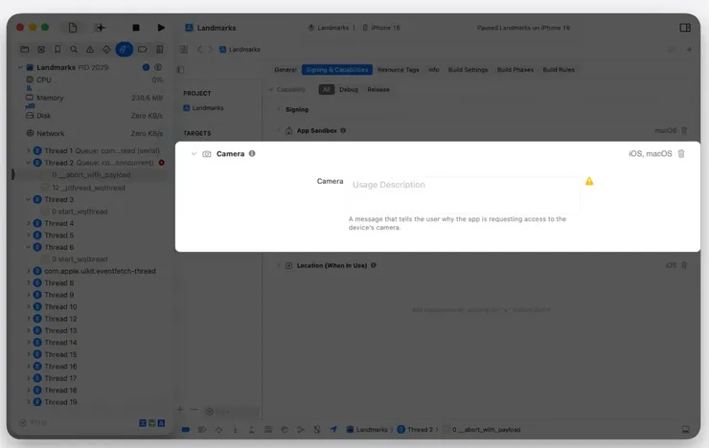Switch to the General tab
The height and width of the screenshot is (448, 709).
click(x=286, y=70)
